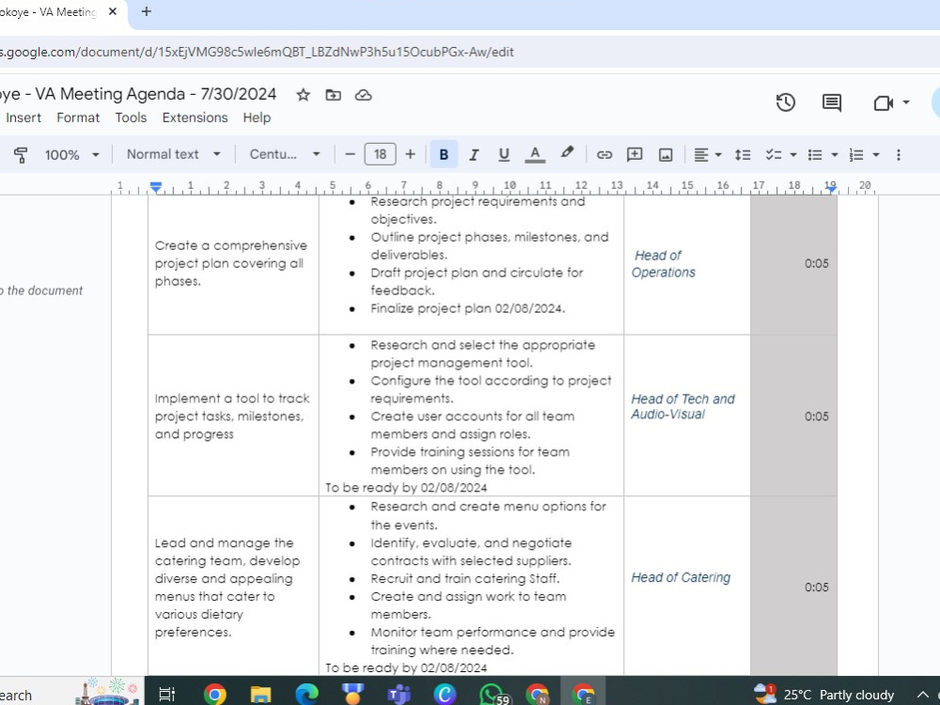Expand the numbered list options arrow
Screen dimensions: 940x705
876,155
